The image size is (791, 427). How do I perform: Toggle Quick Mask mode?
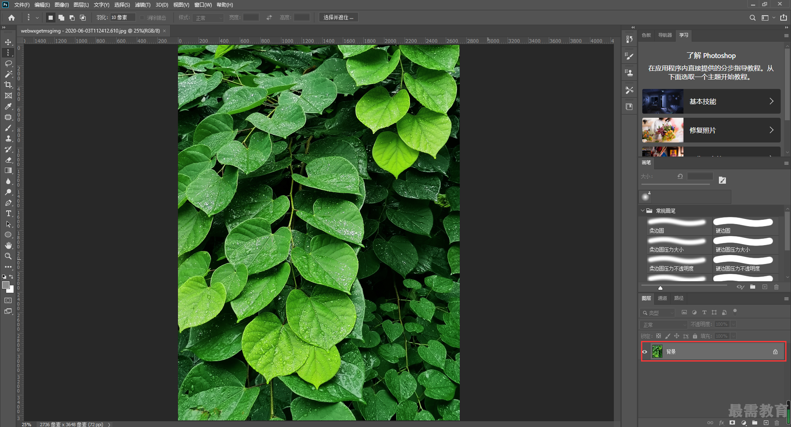(8, 301)
